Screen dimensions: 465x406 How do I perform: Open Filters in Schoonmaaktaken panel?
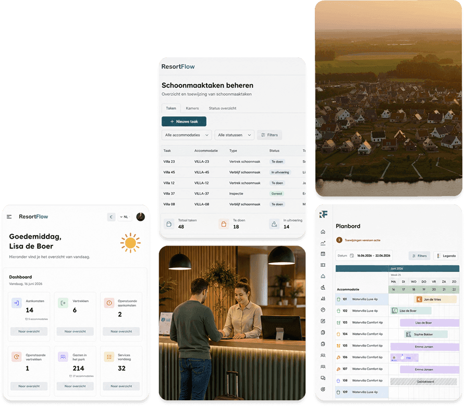coord(270,135)
